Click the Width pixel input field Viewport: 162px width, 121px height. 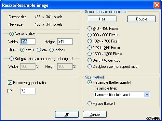(28, 42)
